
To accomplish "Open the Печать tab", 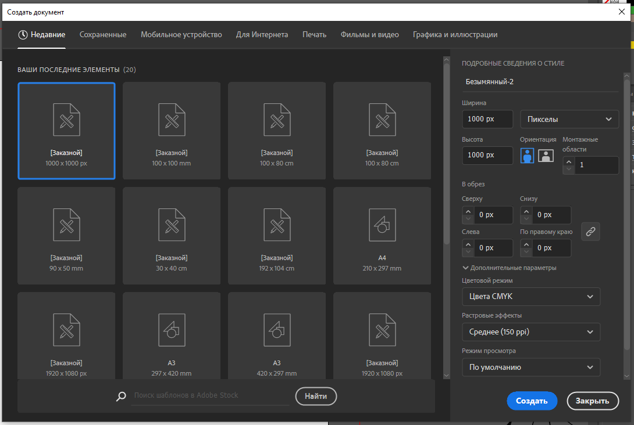I will (314, 35).
